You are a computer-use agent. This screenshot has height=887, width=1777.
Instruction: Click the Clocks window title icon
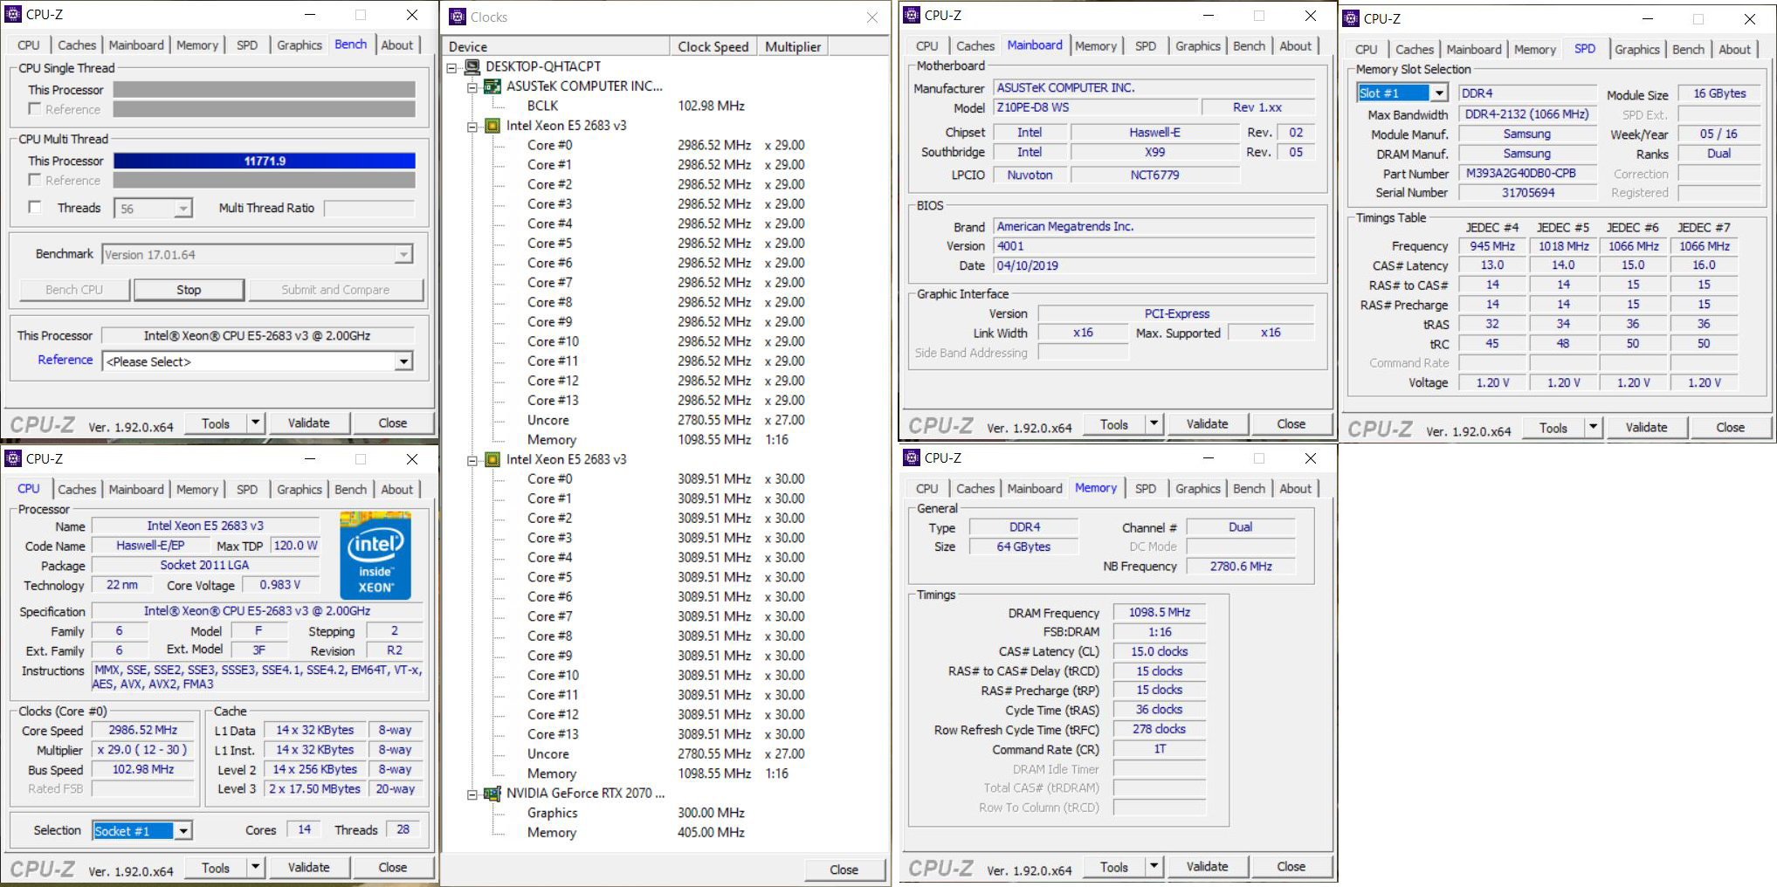click(x=458, y=17)
